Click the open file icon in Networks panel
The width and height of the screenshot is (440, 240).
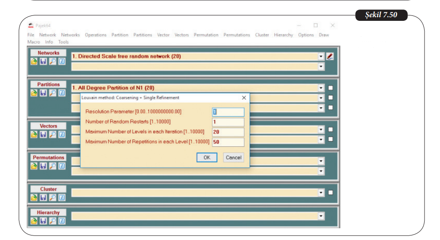[34, 62]
